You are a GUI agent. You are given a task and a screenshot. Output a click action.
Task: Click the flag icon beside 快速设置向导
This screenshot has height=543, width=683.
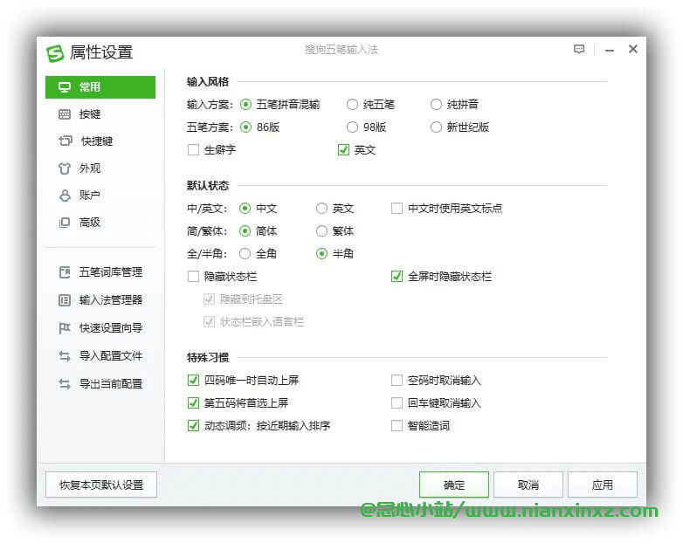[x=65, y=328]
